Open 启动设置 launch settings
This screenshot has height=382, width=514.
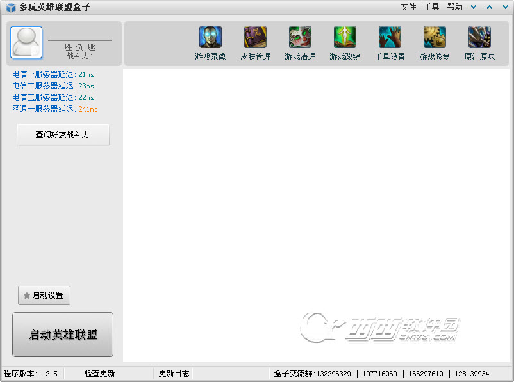[44, 295]
